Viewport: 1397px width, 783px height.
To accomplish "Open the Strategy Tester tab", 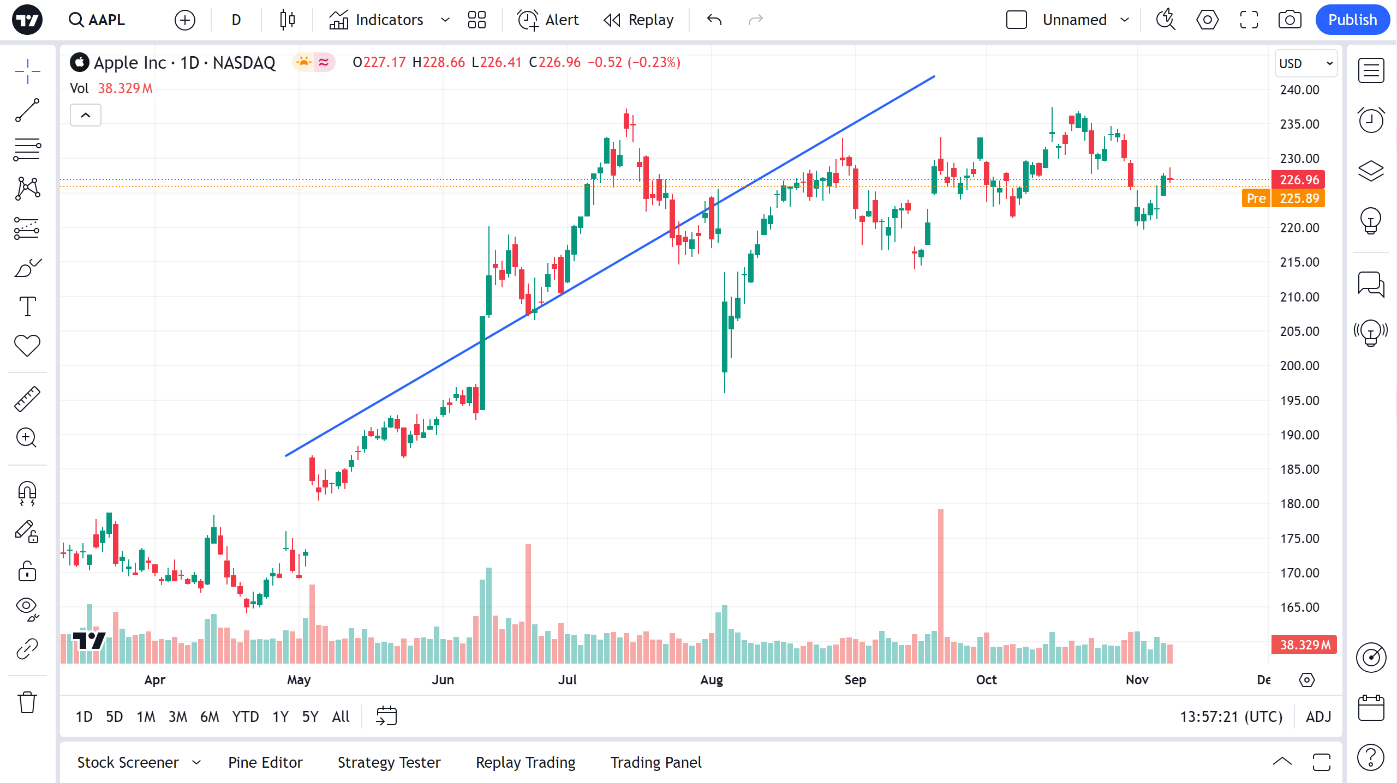I will coord(389,762).
